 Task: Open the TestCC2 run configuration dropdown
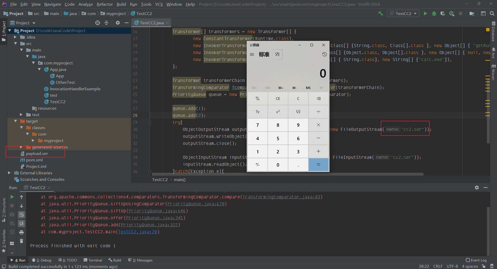(403, 13)
